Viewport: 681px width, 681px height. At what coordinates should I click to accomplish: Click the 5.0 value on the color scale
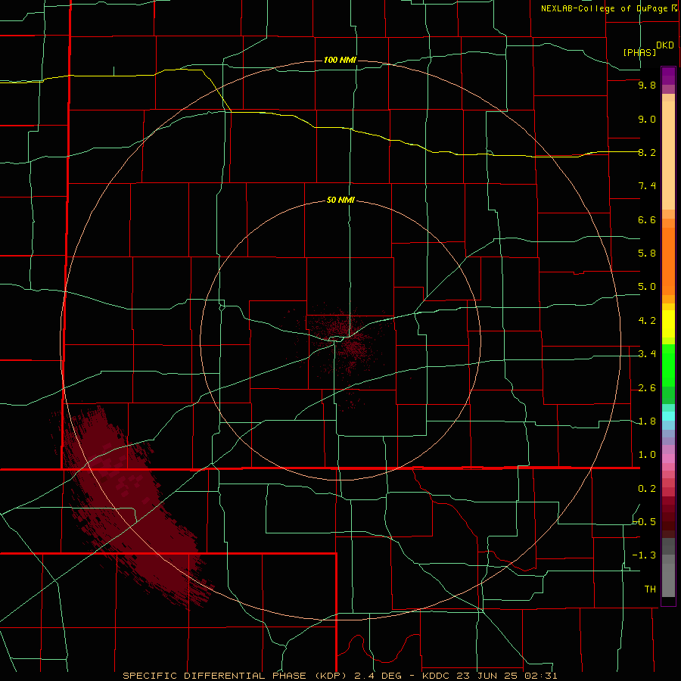[647, 287]
